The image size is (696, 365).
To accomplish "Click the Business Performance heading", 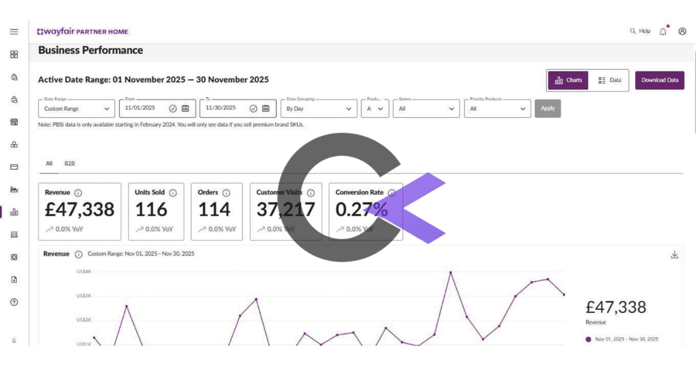I will (x=90, y=50).
